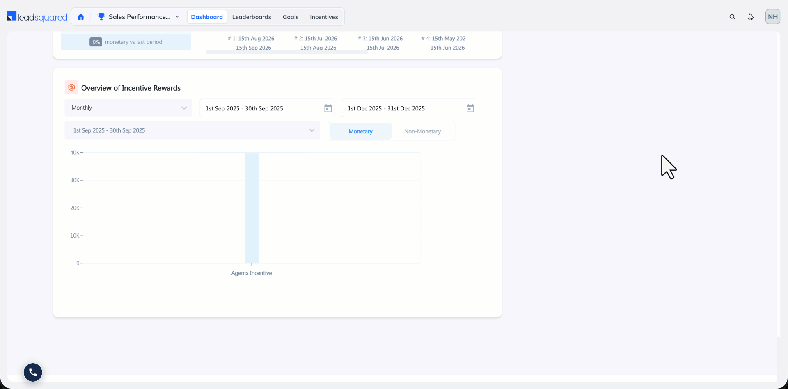
Task: Expand Sales Performance app switcher chevron
Action: coord(177,17)
